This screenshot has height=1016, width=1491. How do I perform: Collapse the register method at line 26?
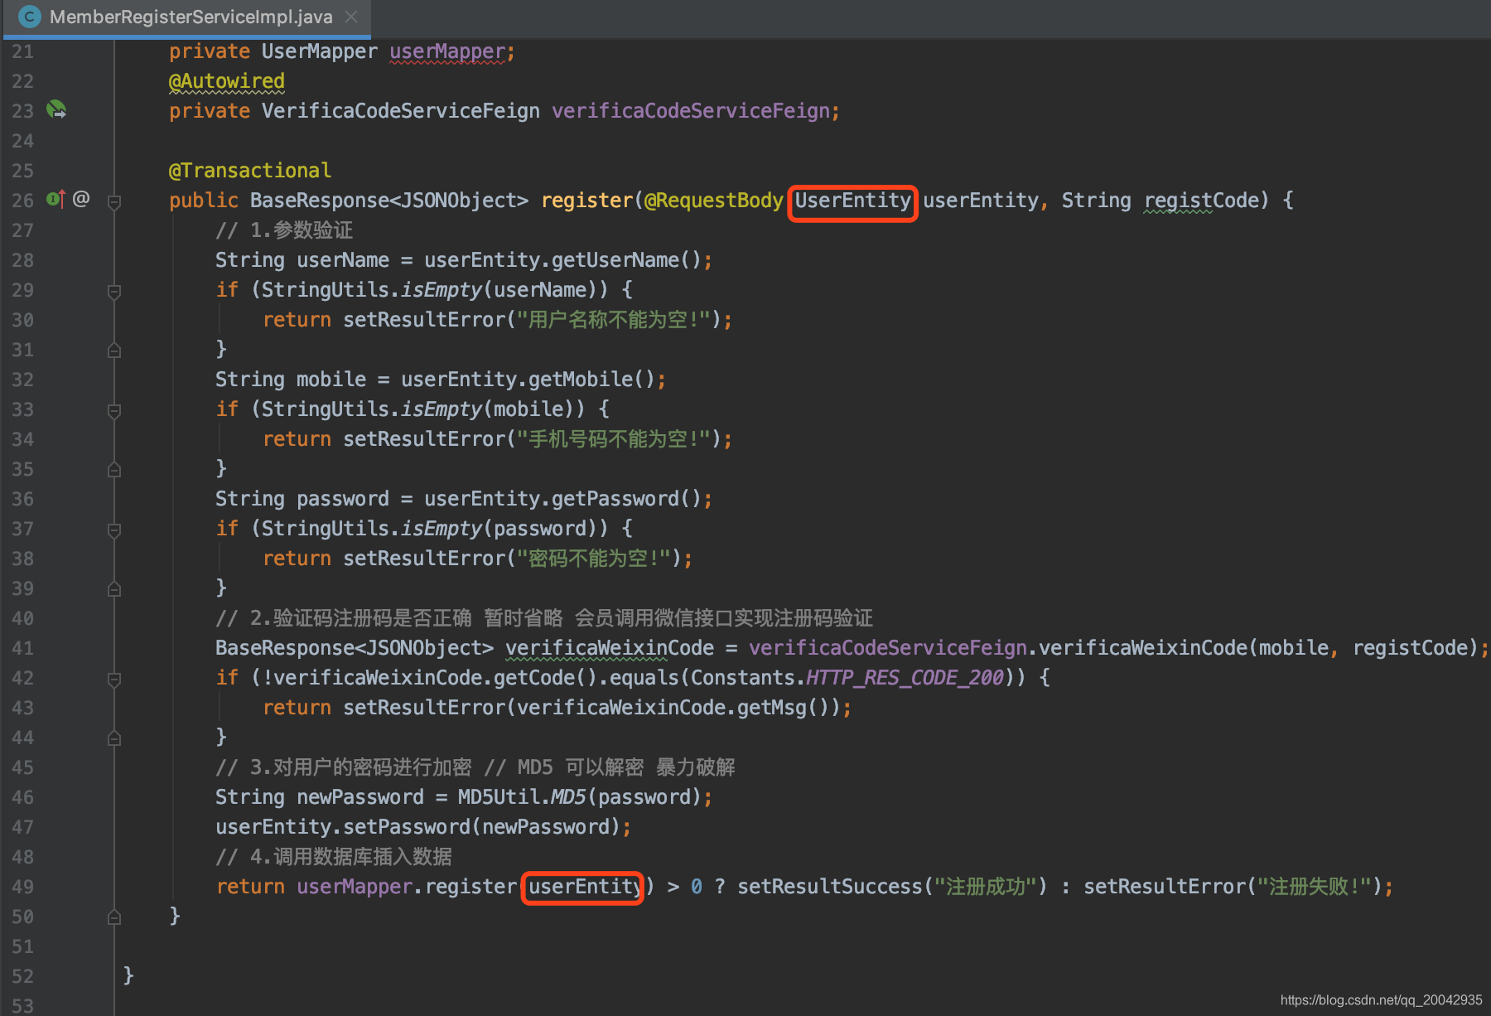click(114, 201)
